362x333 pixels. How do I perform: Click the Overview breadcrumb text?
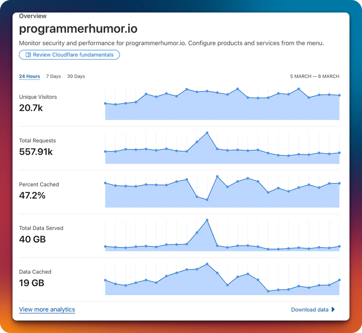pyautogui.click(x=33, y=16)
